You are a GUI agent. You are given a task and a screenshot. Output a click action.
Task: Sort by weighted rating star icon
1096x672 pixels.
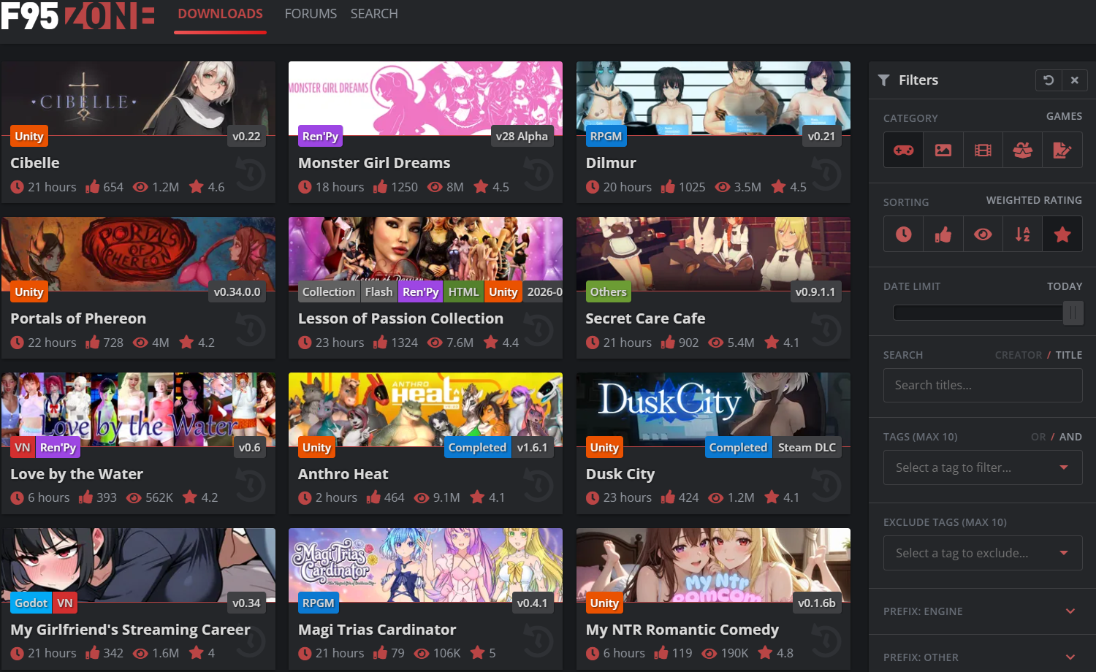coord(1062,234)
